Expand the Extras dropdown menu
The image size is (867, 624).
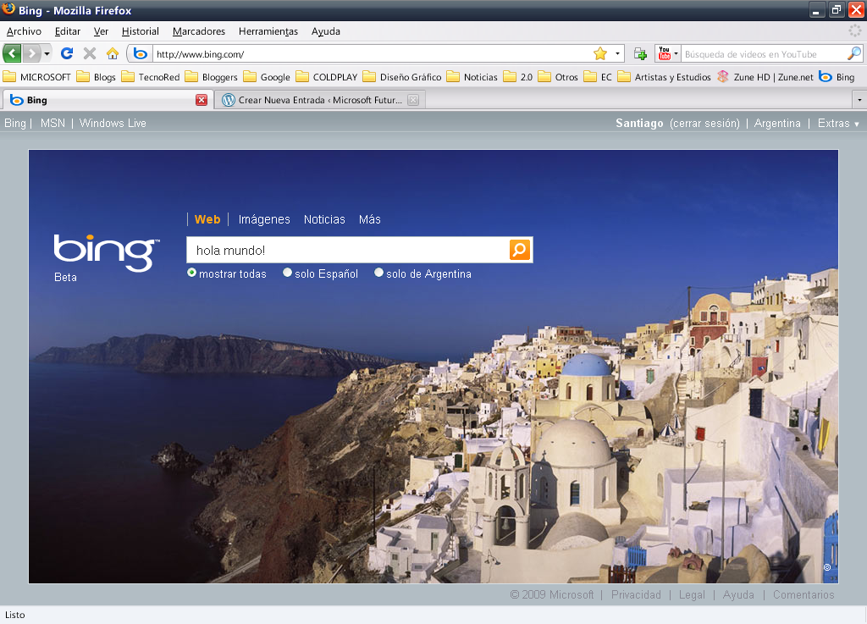(838, 123)
